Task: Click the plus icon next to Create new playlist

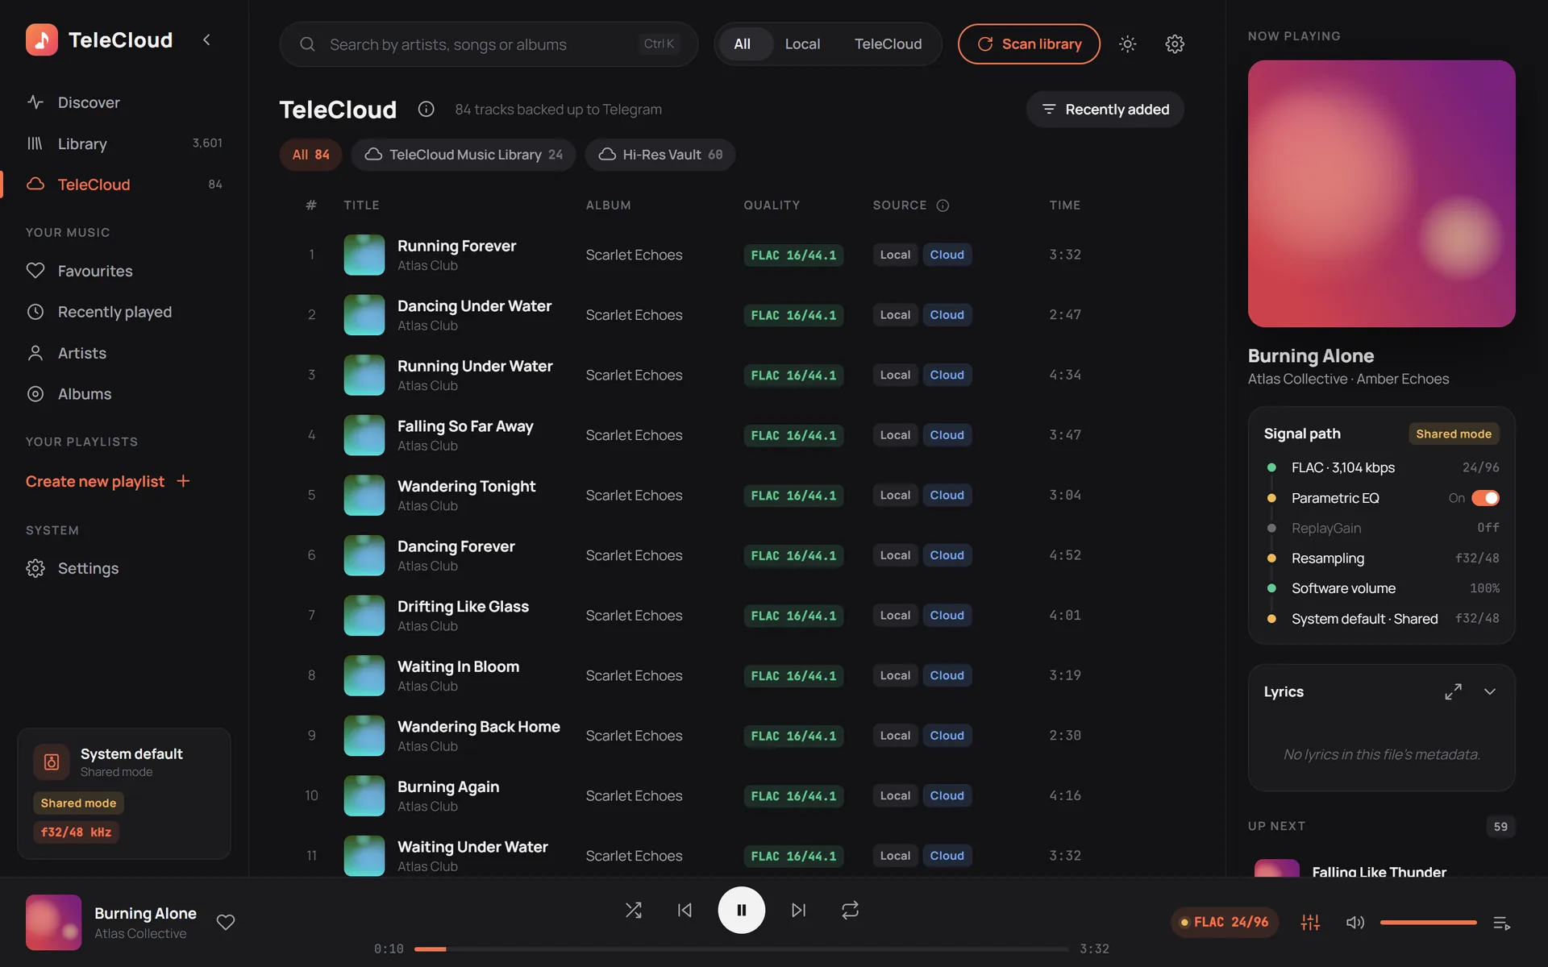Action: coord(183,481)
